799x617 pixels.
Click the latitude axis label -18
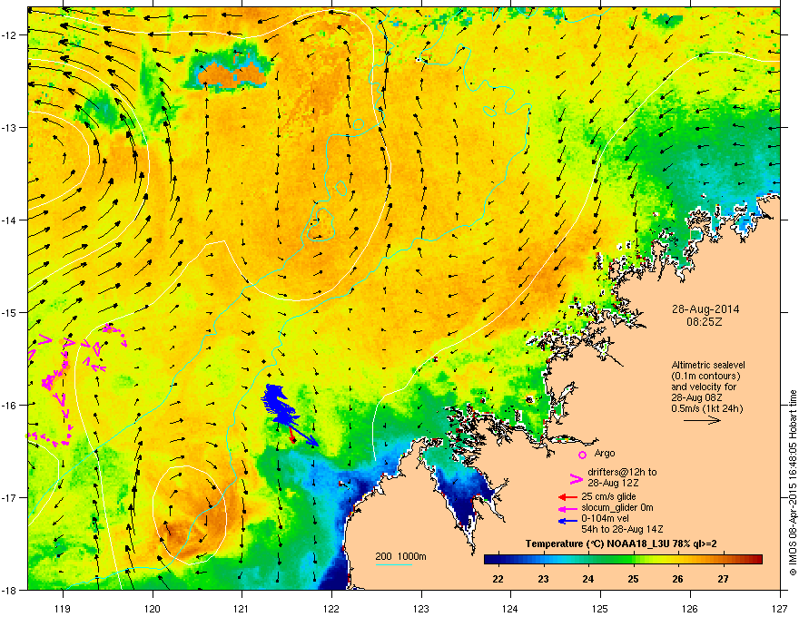point(10,590)
